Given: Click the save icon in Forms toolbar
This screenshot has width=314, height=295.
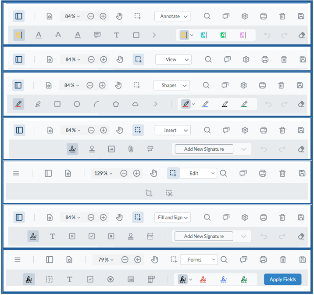Looking at the screenshot, I should point(303,260).
